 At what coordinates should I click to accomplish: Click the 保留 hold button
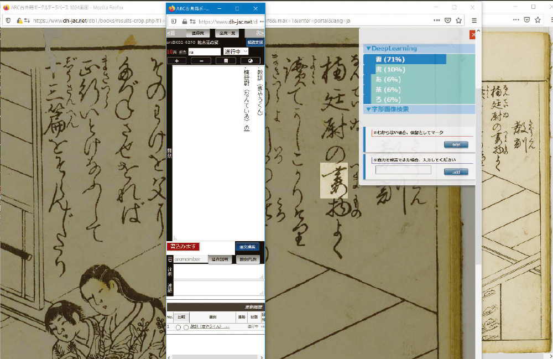[x=456, y=144]
